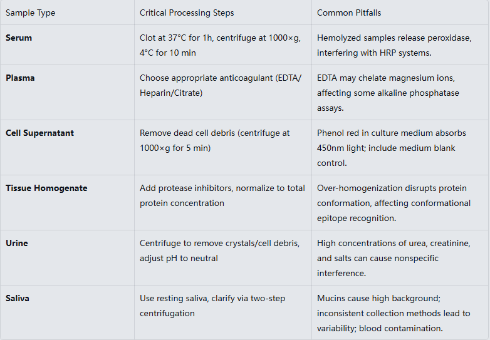490x340 pixels.
Task: Click the Common Pitfalls column header
Action: (349, 13)
